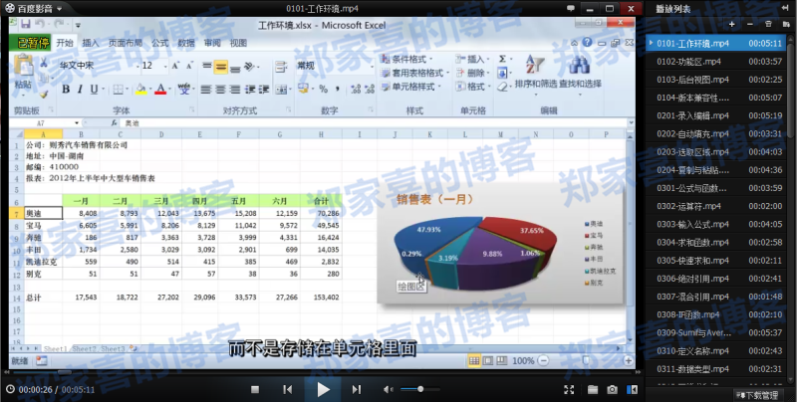Open the feedback bubble icon in the title bar
Screen dimensions: 797x402
(571, 9)
